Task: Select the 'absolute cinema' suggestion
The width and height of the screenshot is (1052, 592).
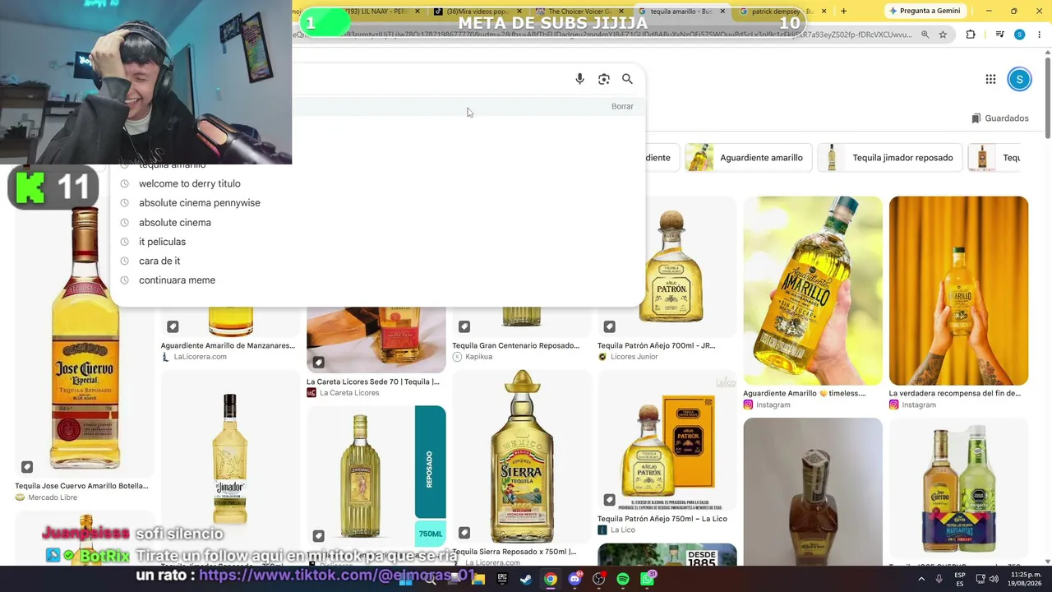Action: [175, 222]
